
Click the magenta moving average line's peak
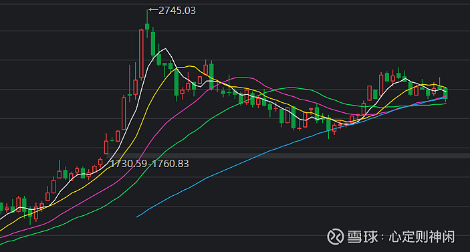pyautogui.click(x=244, y=78)
